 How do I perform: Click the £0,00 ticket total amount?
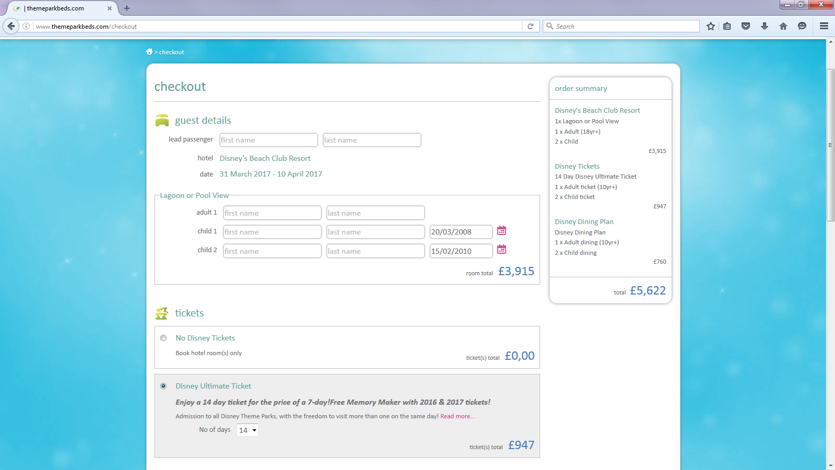520,356
